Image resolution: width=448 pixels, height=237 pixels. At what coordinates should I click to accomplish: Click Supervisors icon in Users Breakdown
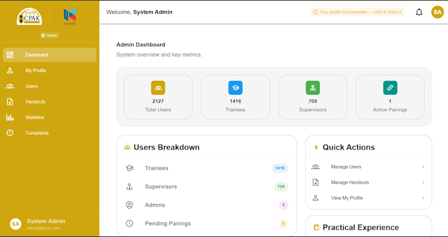pyautogui.click(x=129, y=187)
